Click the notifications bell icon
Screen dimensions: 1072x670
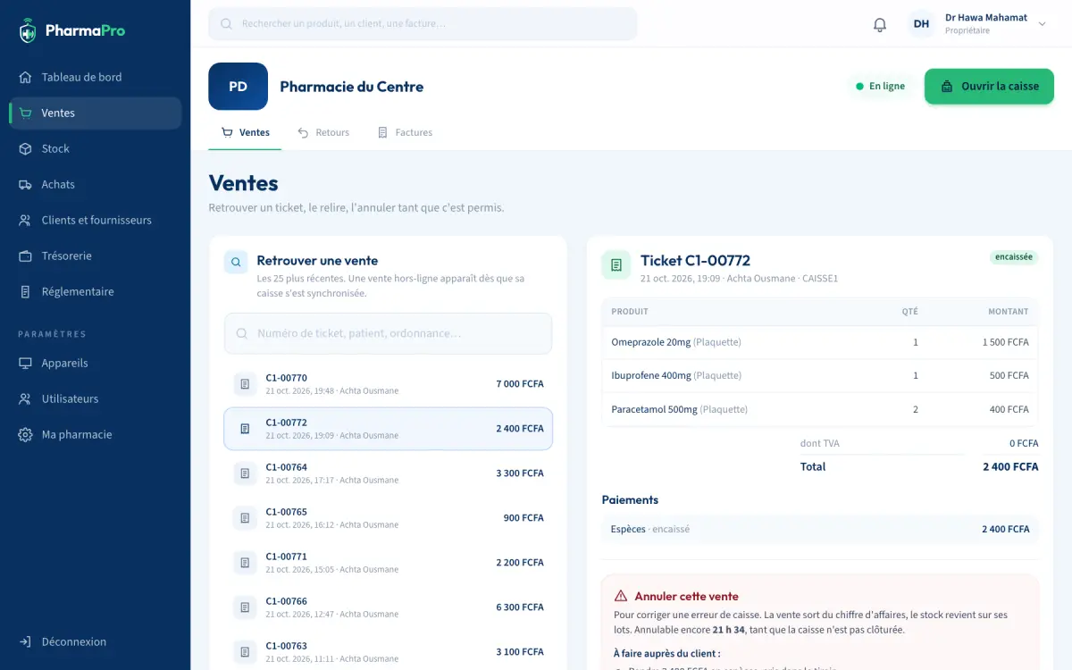click(880, 24)
